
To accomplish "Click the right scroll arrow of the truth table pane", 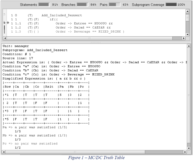I will (x=185, y=152).
